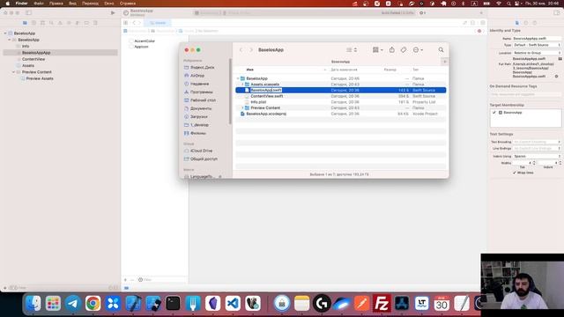The width and height of the screenshot is (564, 317).
Task: Expand the Assets.xcassets folder in Finder
Action: (242, 85)
